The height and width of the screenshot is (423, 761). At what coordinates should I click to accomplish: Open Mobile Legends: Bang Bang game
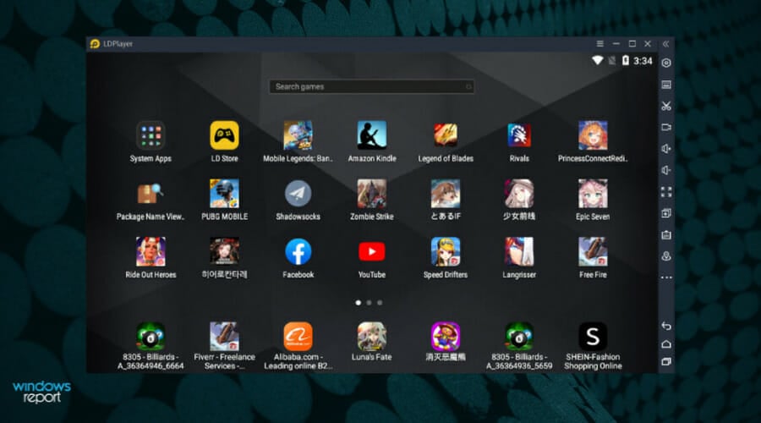click(x=298, y=135)
